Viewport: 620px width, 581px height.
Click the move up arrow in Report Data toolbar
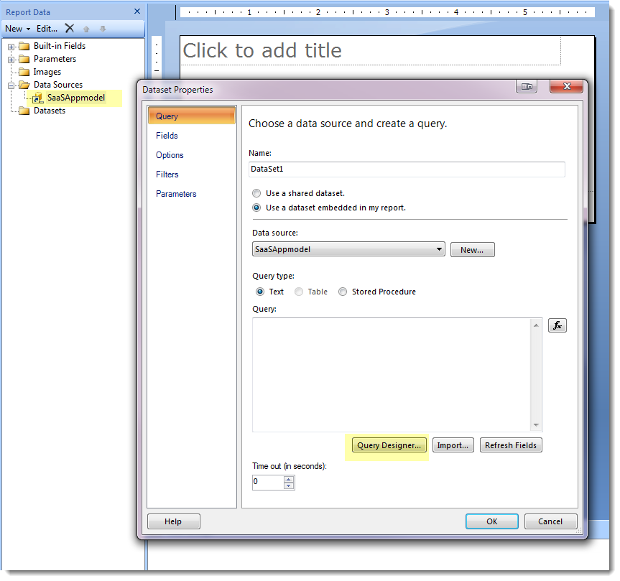[x=85, y=28]
